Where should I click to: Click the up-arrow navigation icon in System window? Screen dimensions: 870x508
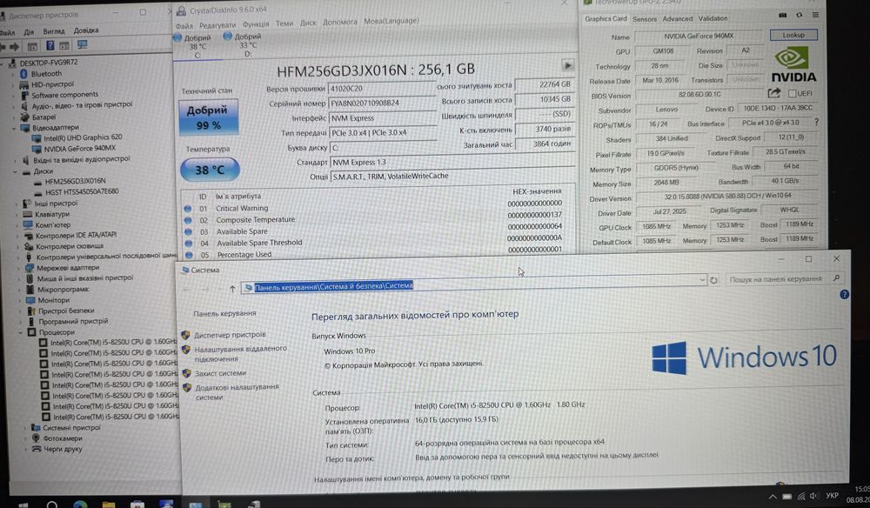pyautogui.click(x=232, y=289)
